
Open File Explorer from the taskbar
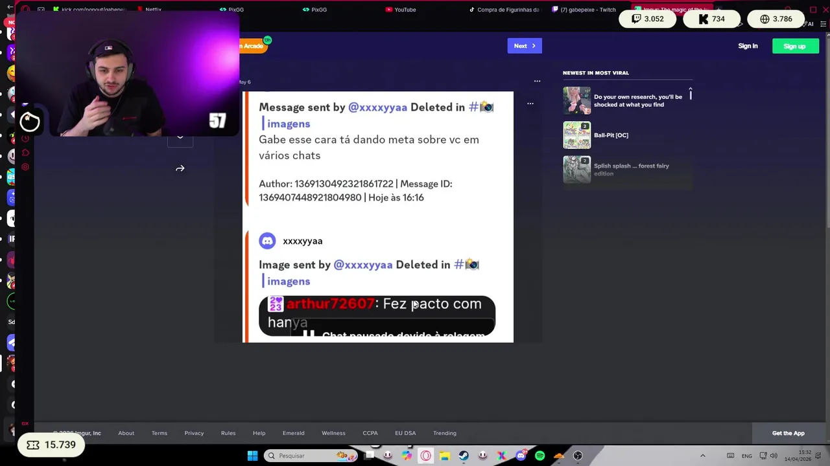click(445, 456)
